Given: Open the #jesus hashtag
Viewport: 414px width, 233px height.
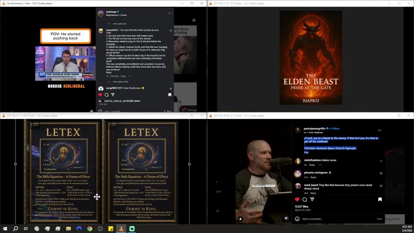Looking at the screenshot, I should tap(331, 148).
